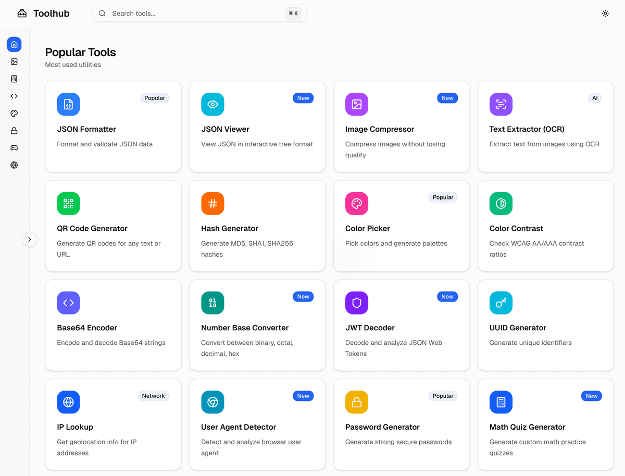Open the Games category via the gamepad icon
The image size is (625, 476).
(14, 147)
